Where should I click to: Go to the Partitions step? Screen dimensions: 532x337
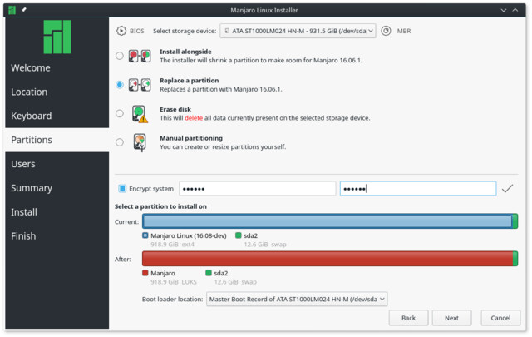57,140
